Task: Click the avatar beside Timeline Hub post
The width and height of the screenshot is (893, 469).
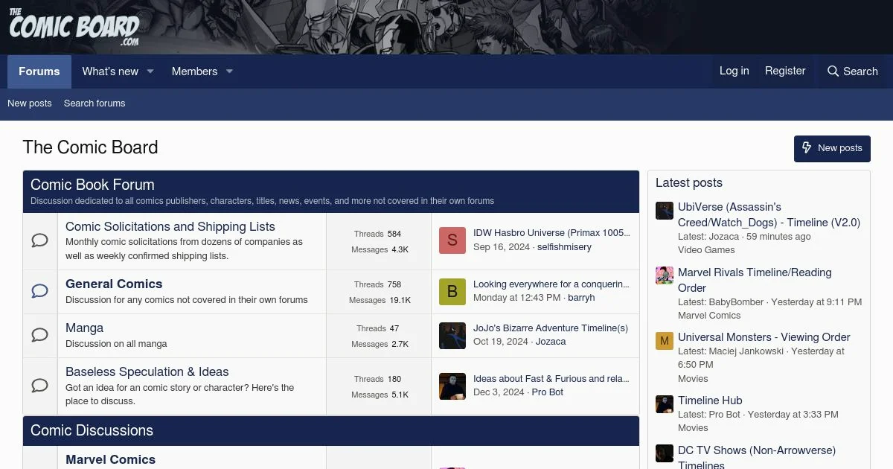Action: click(665, 404)
